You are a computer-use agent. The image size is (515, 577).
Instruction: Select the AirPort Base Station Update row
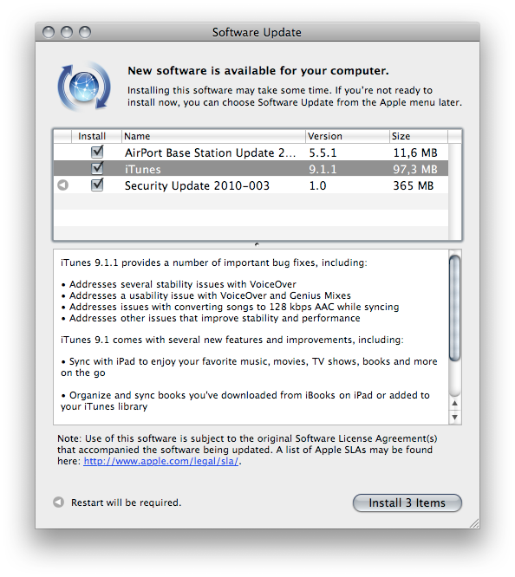tap(251, 152)
